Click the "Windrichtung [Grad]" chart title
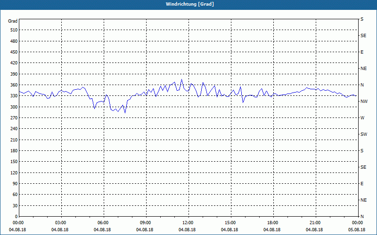Screen dimensions: 377x235 point(190,4)
